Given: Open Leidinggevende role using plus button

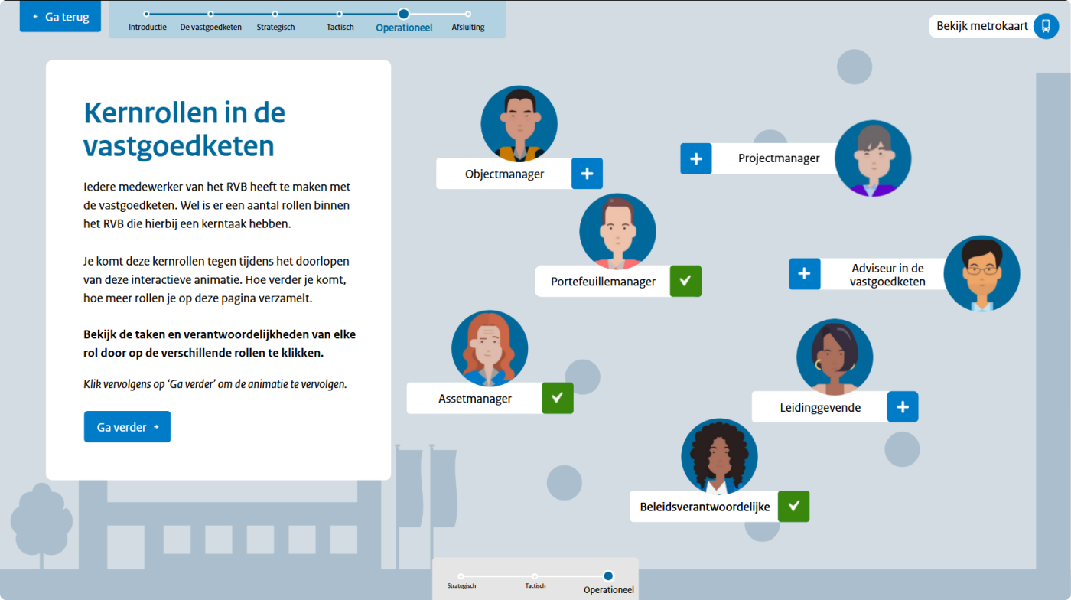Looking at the screenshot, I should click(902, 407).
